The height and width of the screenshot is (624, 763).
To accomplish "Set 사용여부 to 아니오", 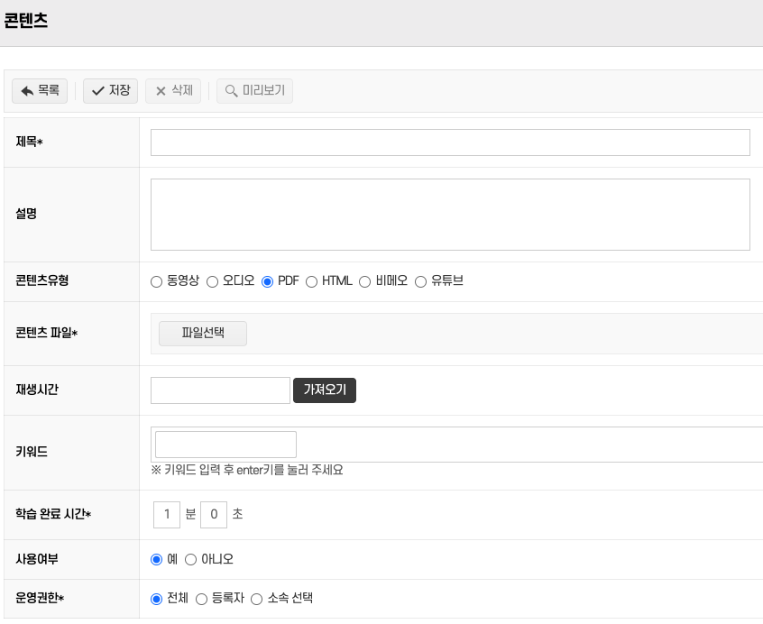I will point(191,560).
